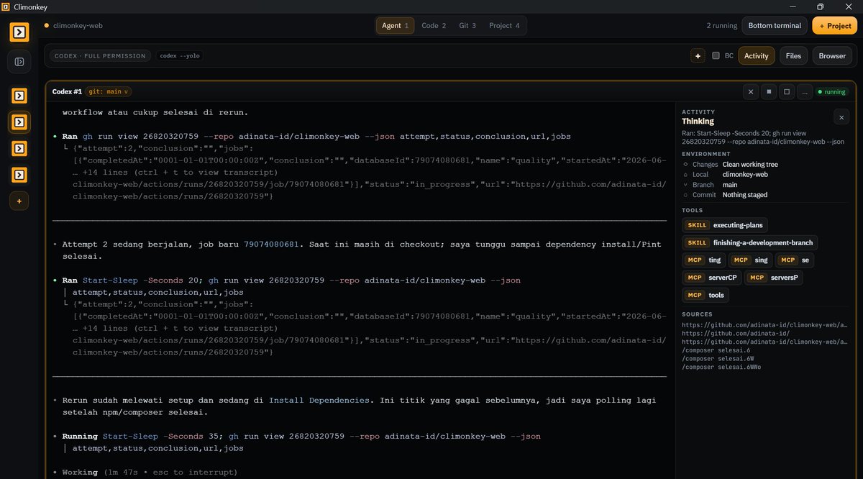Image resolution: width=863 pixels, height=479 pixels.
Task: Click the /composer selesai.6WWo source entry
Action: 721,367
